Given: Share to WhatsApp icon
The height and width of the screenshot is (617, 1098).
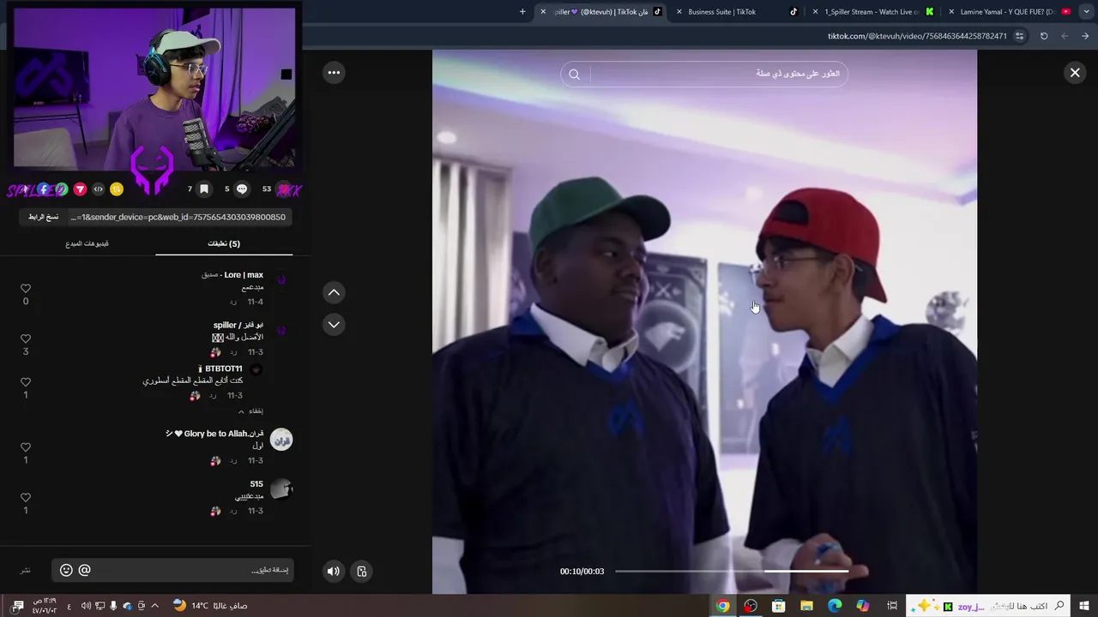Looking at the screenshot, I should 61,189.
